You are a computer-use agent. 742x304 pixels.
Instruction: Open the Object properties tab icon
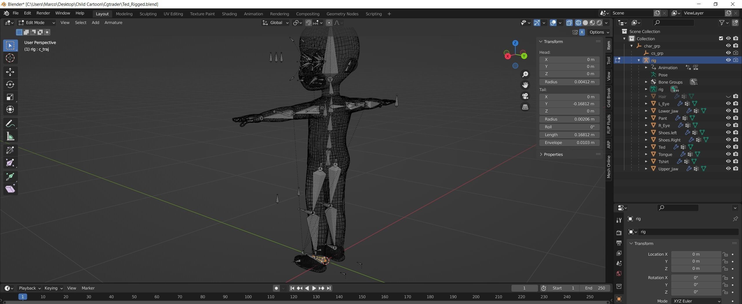pos(619,299)
